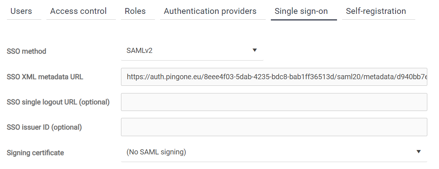Go to the Roles tab
The height and width of the screenshot is (169, 439).
(135, 11)
